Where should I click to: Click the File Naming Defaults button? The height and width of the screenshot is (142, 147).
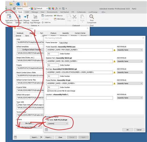pyautogui.click(x=29, y=127)
